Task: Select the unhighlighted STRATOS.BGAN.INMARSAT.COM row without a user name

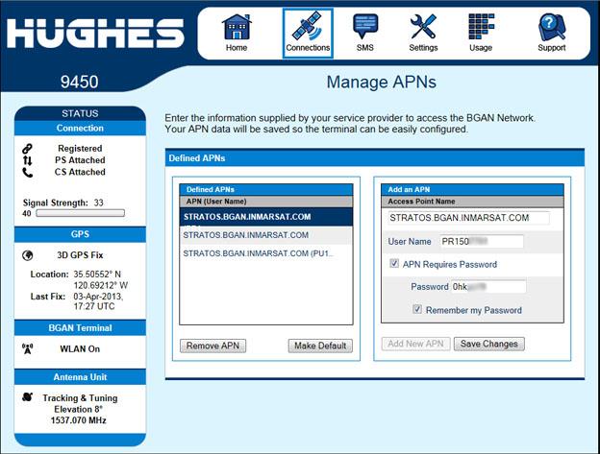Action: click(266, 235)
